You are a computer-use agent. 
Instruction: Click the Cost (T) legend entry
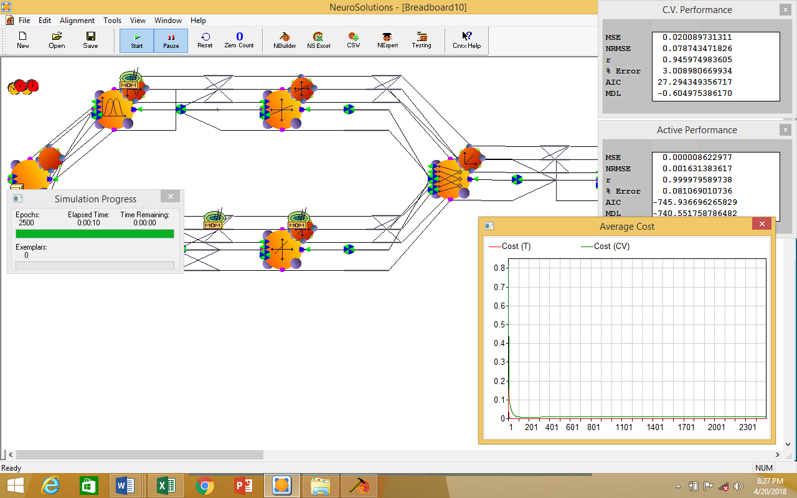click(x=510, y=247)
